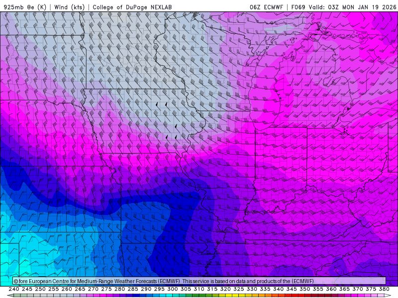This screenshot has width=398, height=298.
Task: Click the 290 value on the color scale
Action: coord(146,289)
